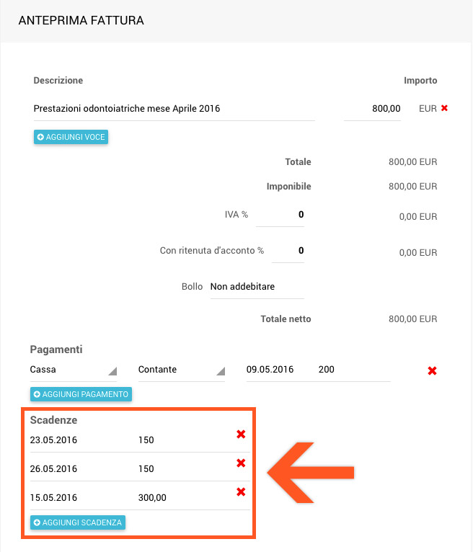Select the 26.05.2016 due date field

tap(72, 468)
